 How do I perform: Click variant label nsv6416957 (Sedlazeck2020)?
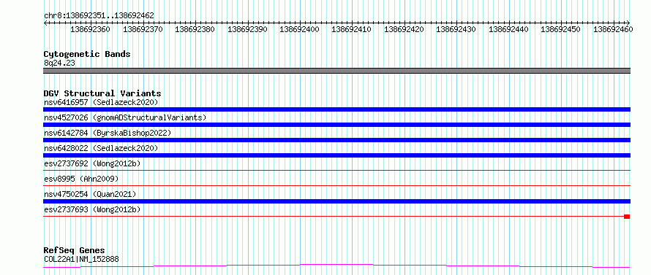101,102
